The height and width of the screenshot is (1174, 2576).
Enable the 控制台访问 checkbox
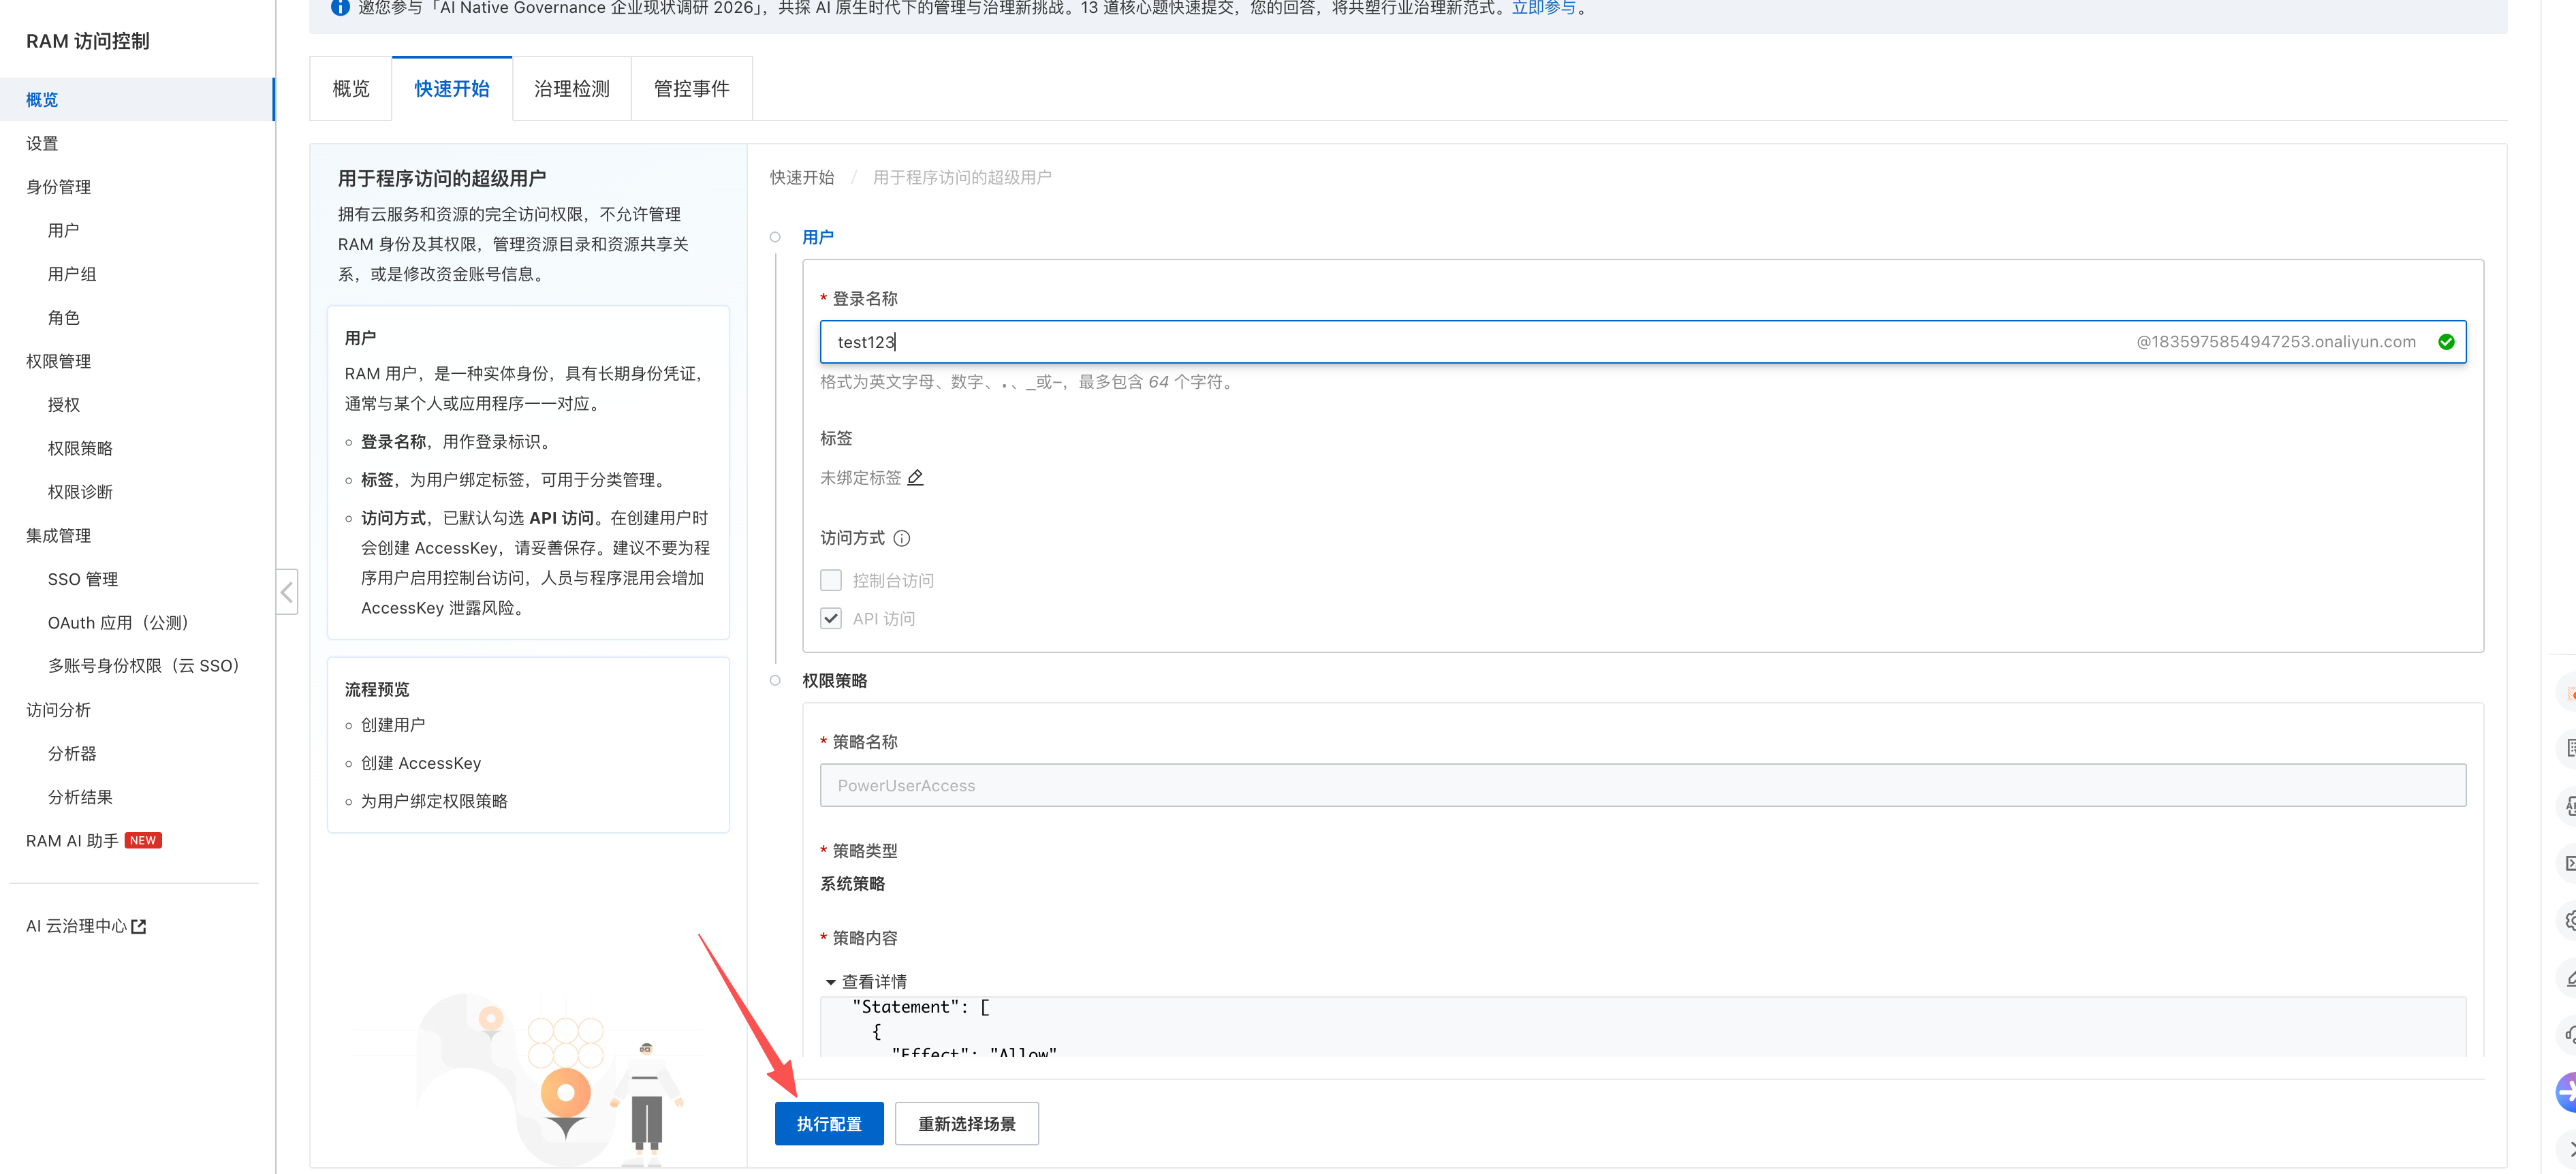(831, 580)
